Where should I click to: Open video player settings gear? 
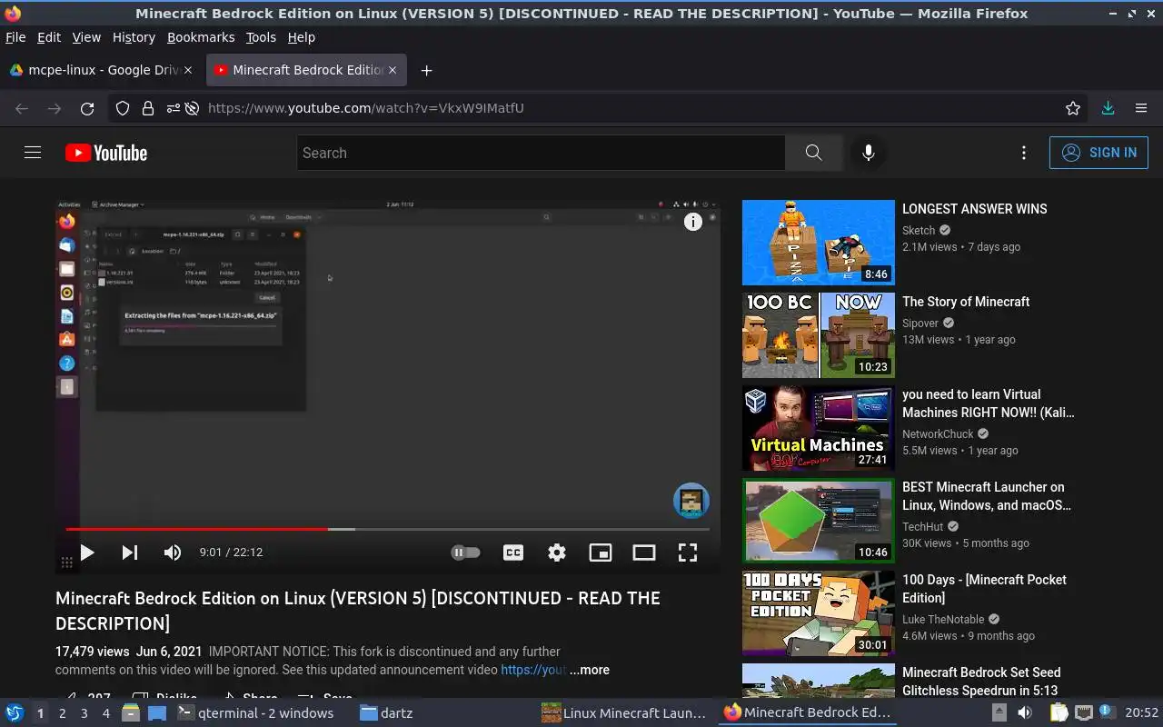point(557,553)
